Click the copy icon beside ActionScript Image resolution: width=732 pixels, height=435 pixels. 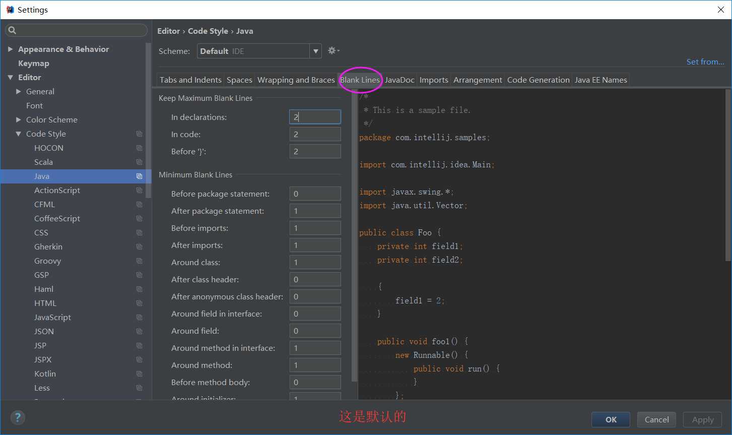pos(140,191)
